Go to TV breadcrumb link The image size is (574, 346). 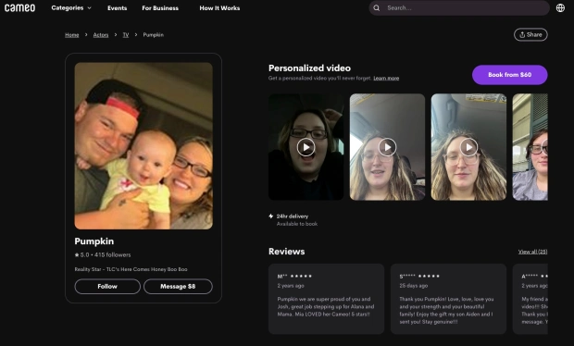click(x=126, y=35)
